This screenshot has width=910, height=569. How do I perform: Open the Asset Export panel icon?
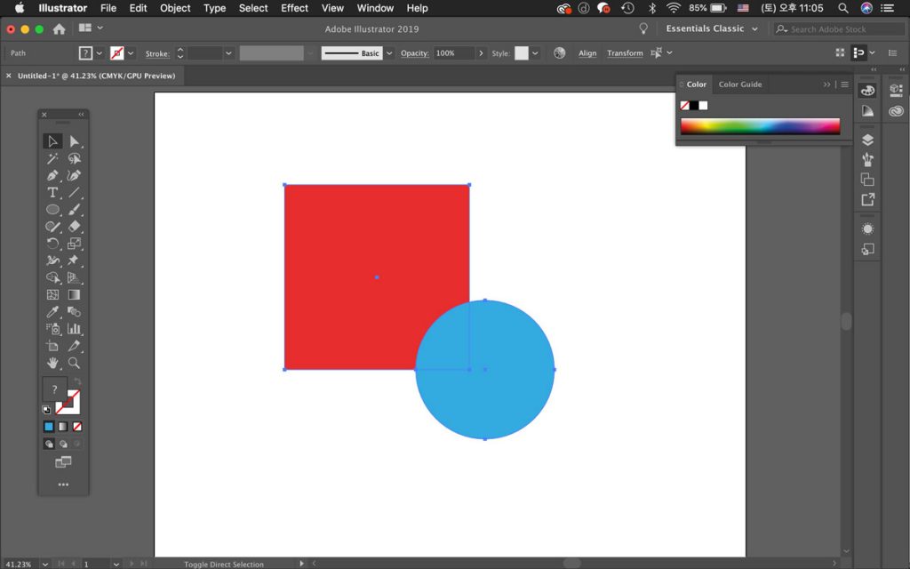tap(867, 200)
